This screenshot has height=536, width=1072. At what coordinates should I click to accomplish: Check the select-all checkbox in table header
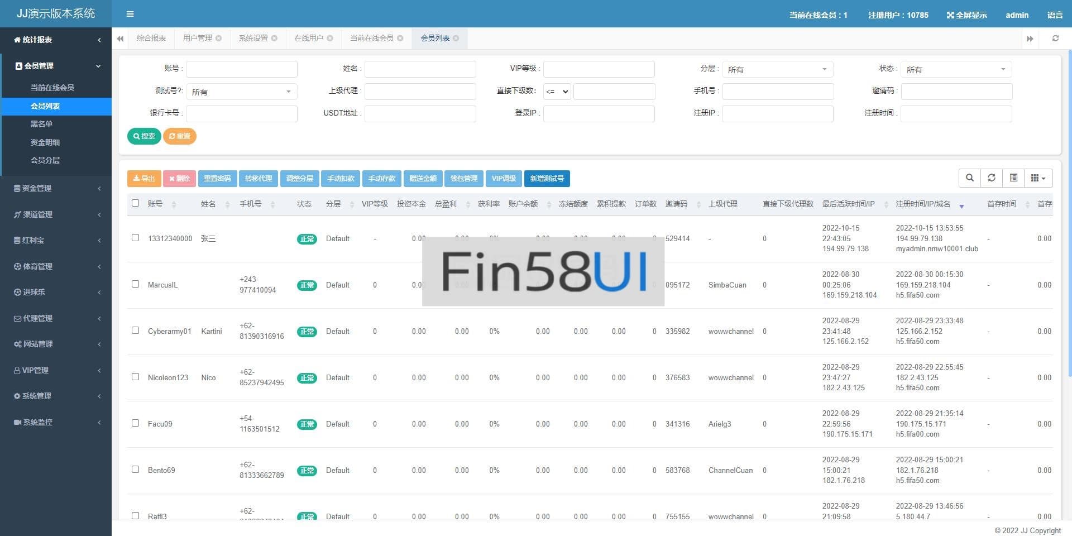pyautogui.click(x=135, y=203)
